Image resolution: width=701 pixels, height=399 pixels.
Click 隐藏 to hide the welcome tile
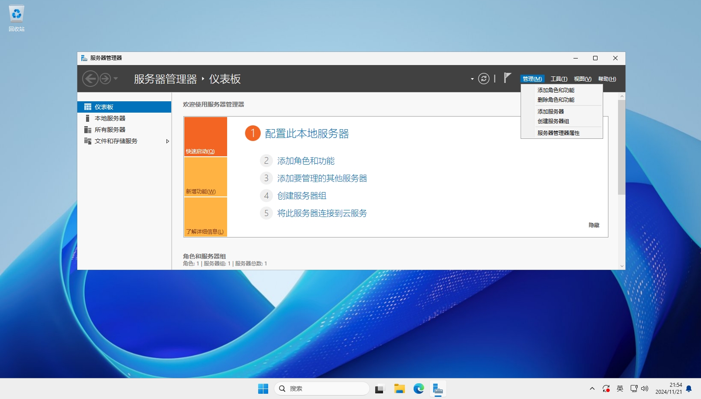[594, 225]
